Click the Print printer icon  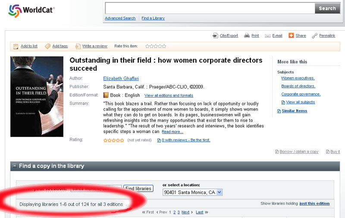click(247, 35)
